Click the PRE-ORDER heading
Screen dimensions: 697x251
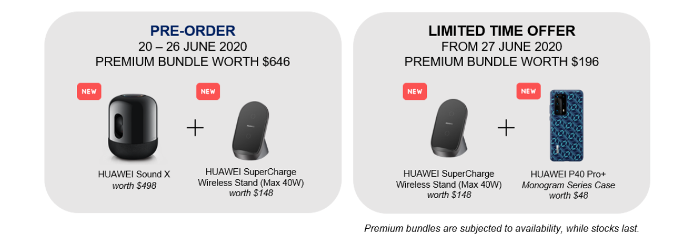coord(193,31)
